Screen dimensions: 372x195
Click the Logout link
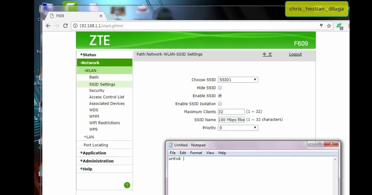(x=295, y=54)
